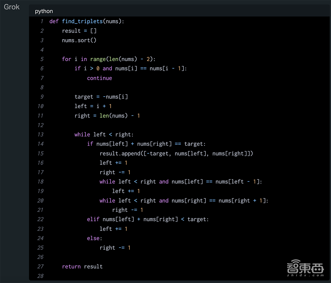Click line number 22 in the gutter

coord(40,219)
